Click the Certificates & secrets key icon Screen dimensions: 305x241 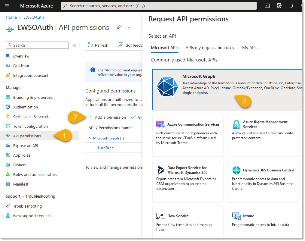coord(8,117)
